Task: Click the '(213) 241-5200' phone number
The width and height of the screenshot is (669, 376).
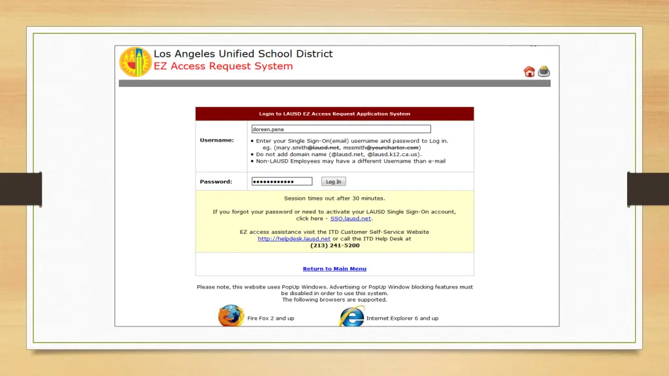Action: (x=335, y=245)
